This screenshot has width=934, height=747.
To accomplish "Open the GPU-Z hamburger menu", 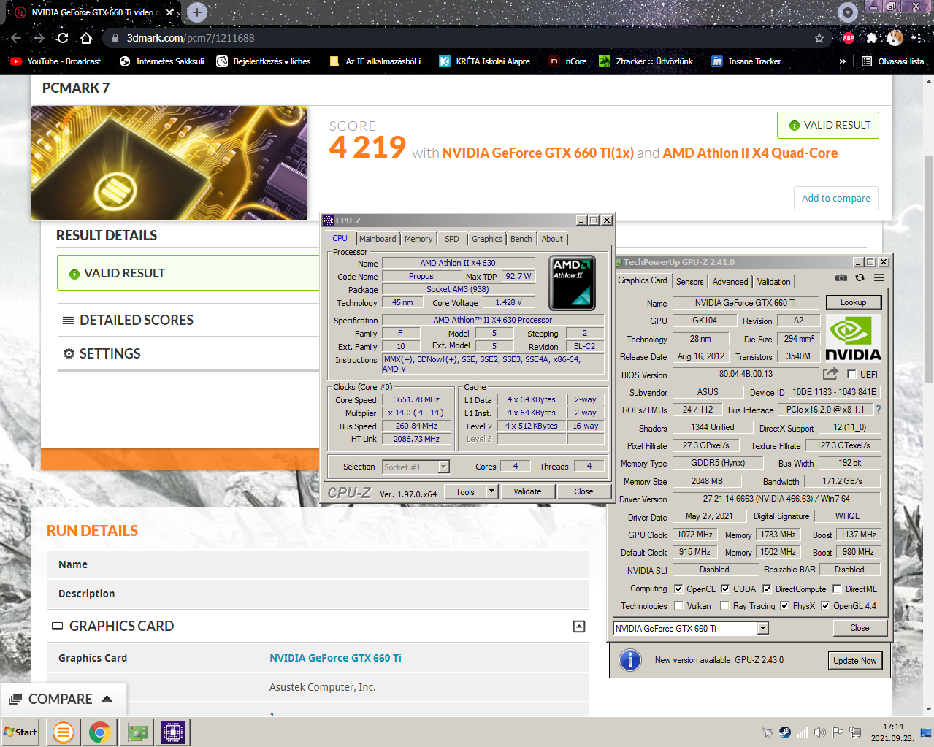I will coord(879,277).
